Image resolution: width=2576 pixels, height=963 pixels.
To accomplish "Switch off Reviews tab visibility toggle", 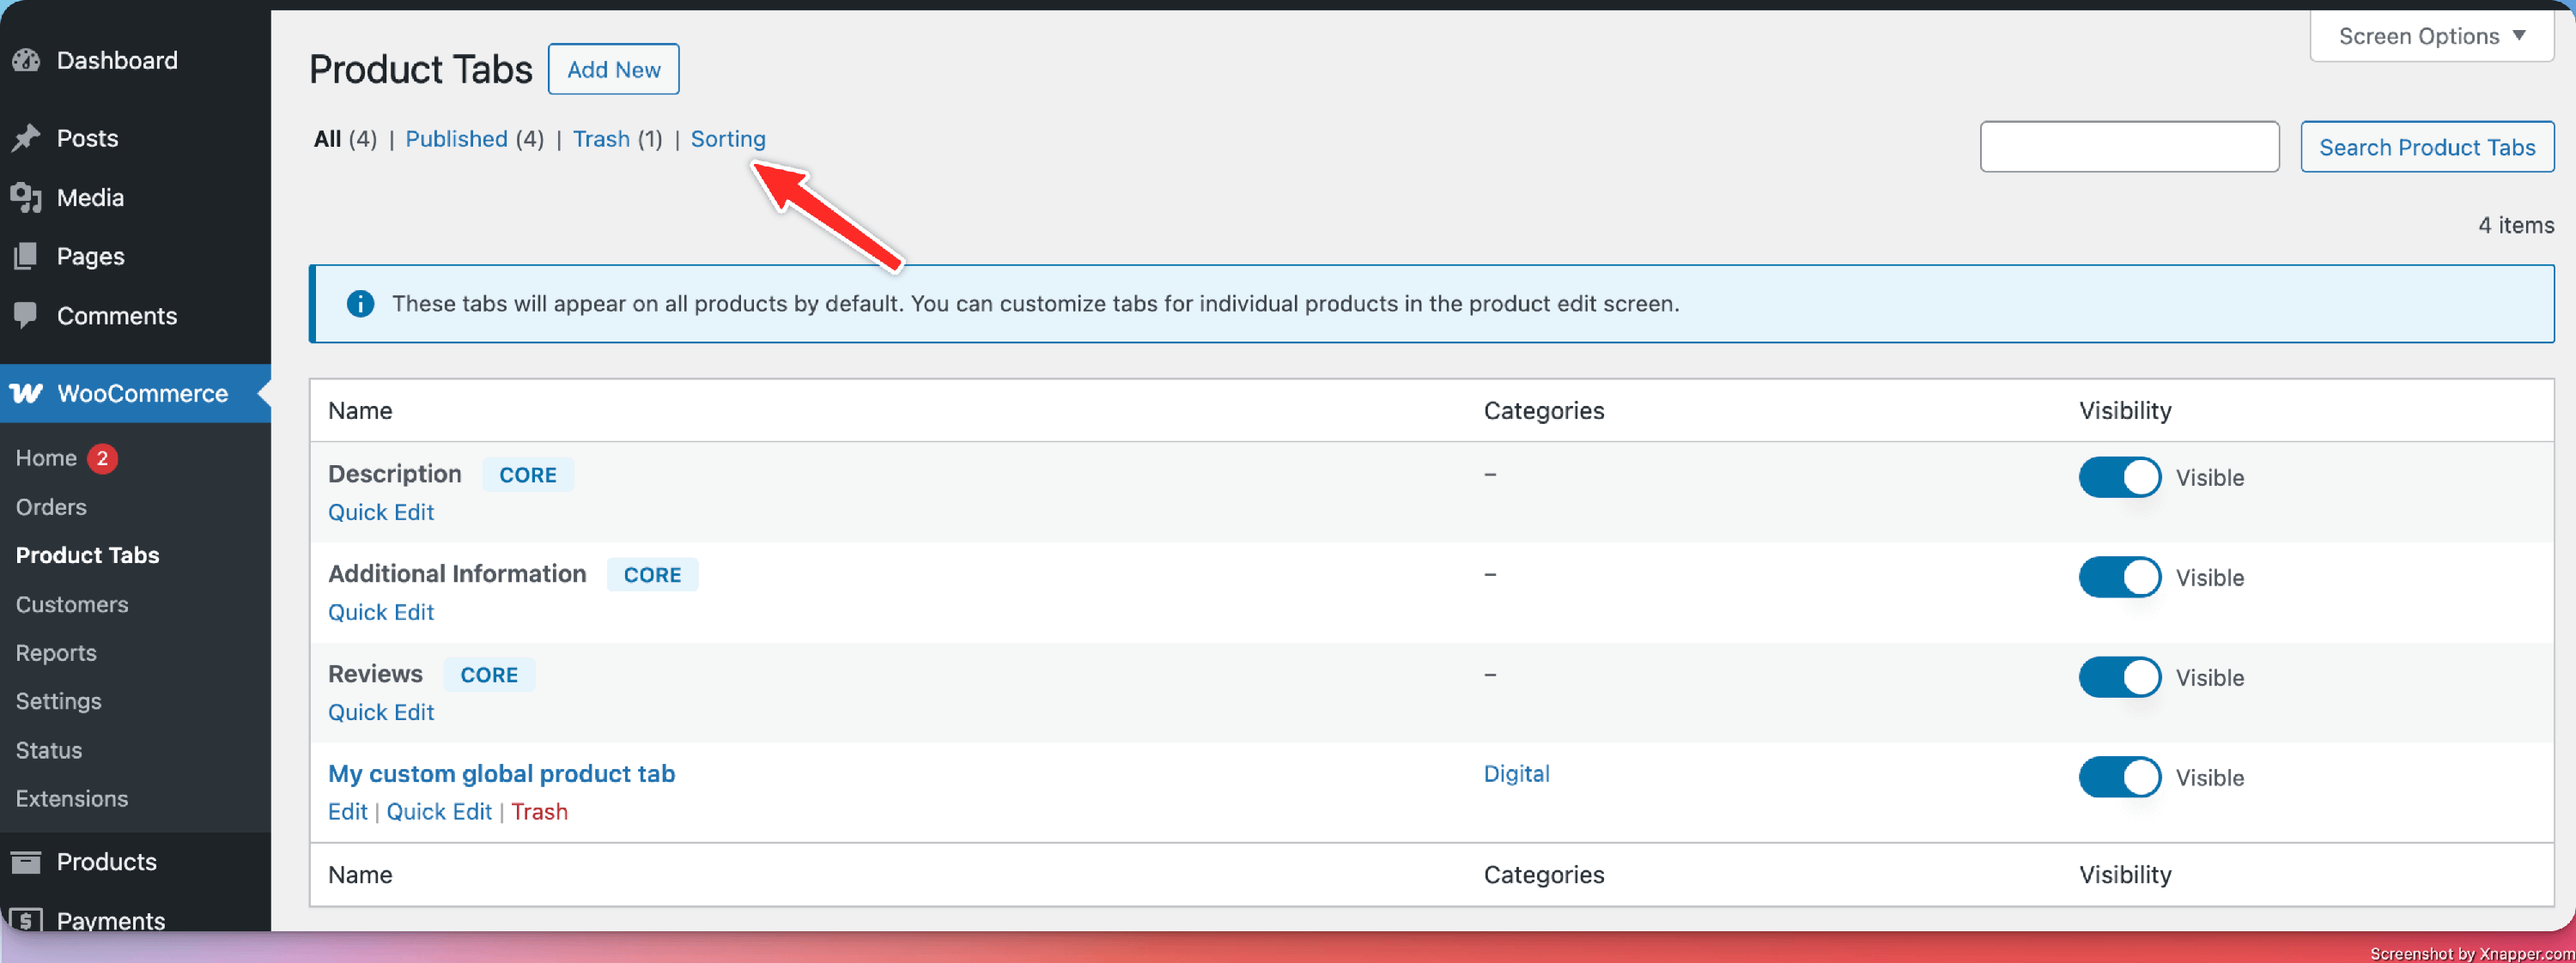I will point(2119,677).
